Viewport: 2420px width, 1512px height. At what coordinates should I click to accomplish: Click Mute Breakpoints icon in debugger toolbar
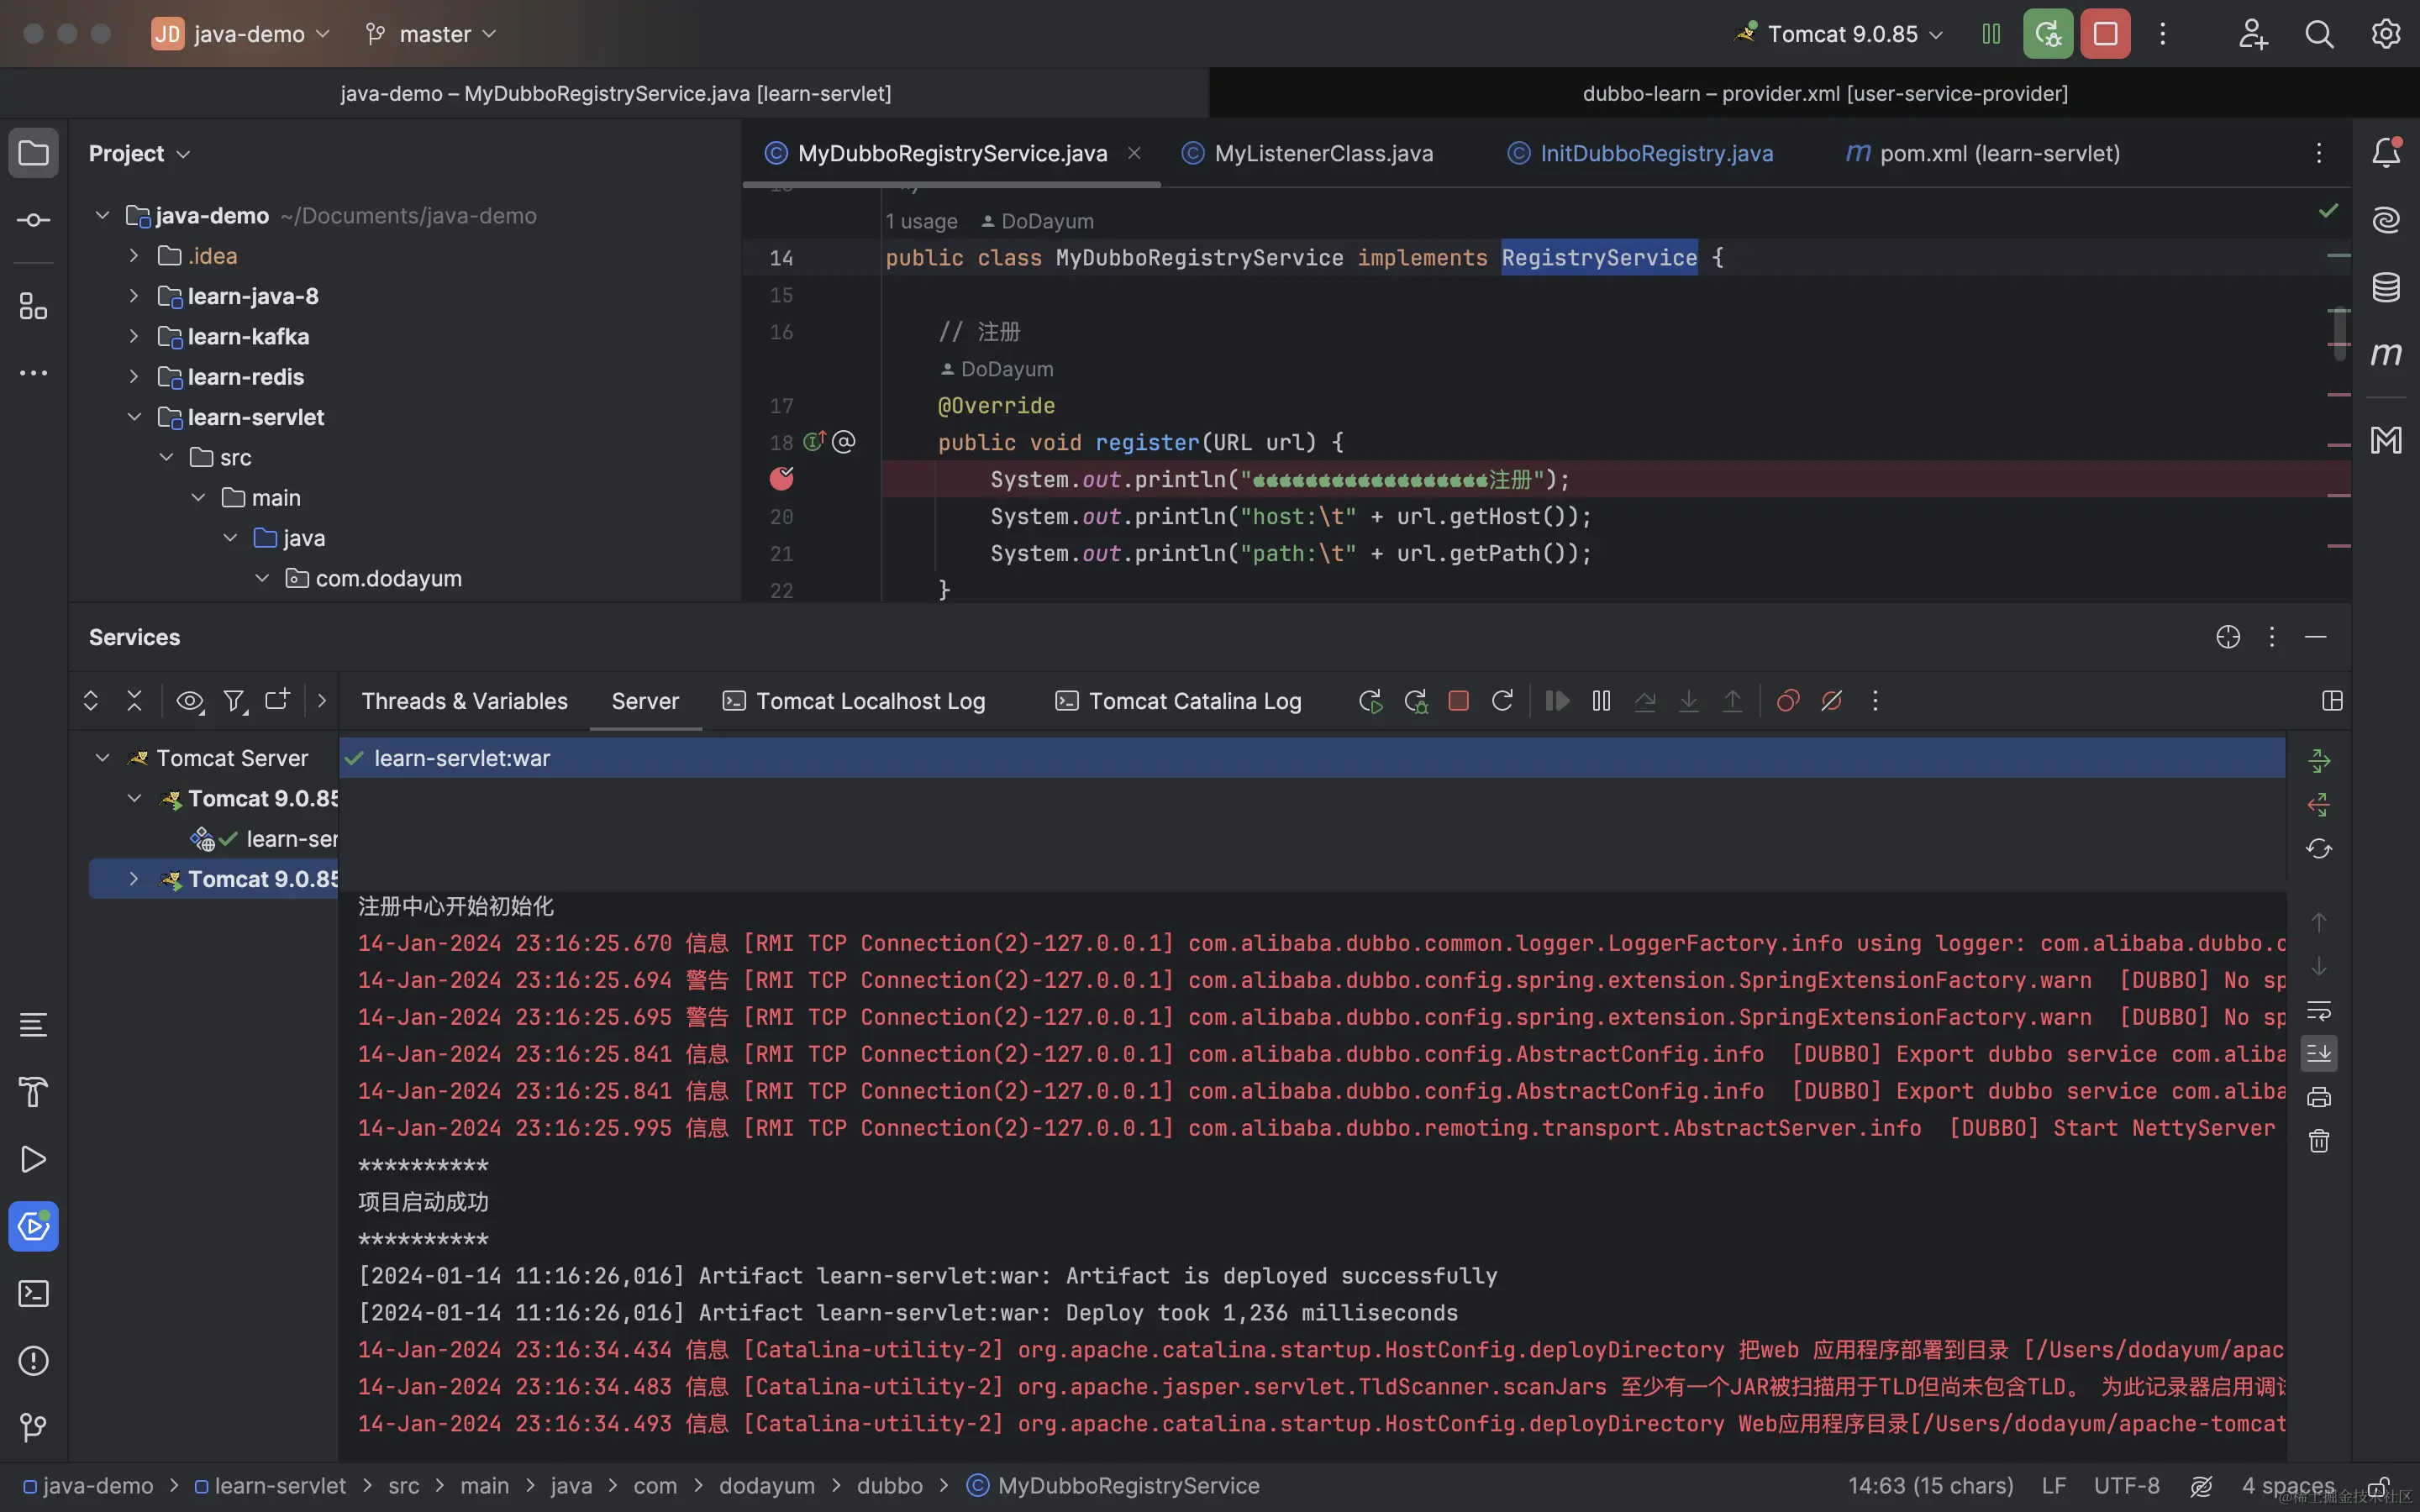(1832, 701)
